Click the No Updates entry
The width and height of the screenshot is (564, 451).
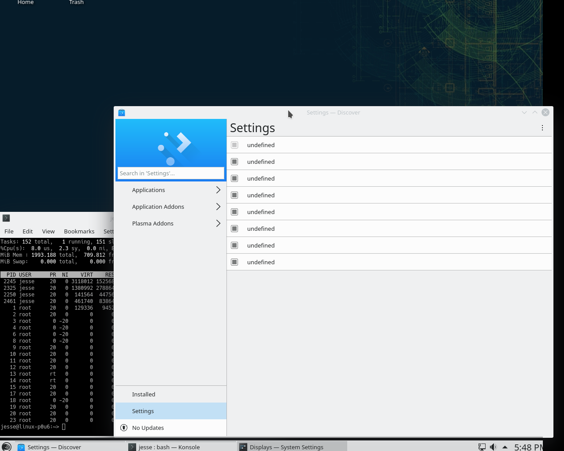tap(171, 428)
